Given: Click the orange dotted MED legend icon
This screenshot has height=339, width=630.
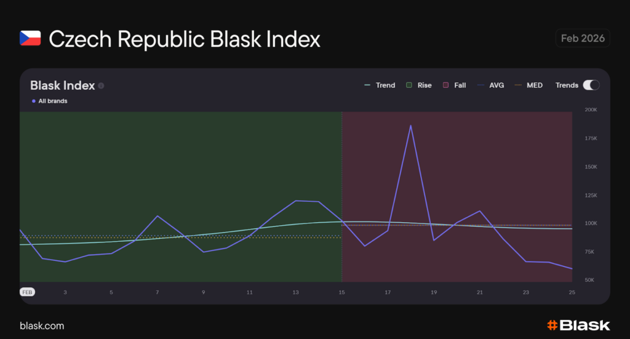Looking at the screenshot, I should pyautogui.click(x=518, y=86).
